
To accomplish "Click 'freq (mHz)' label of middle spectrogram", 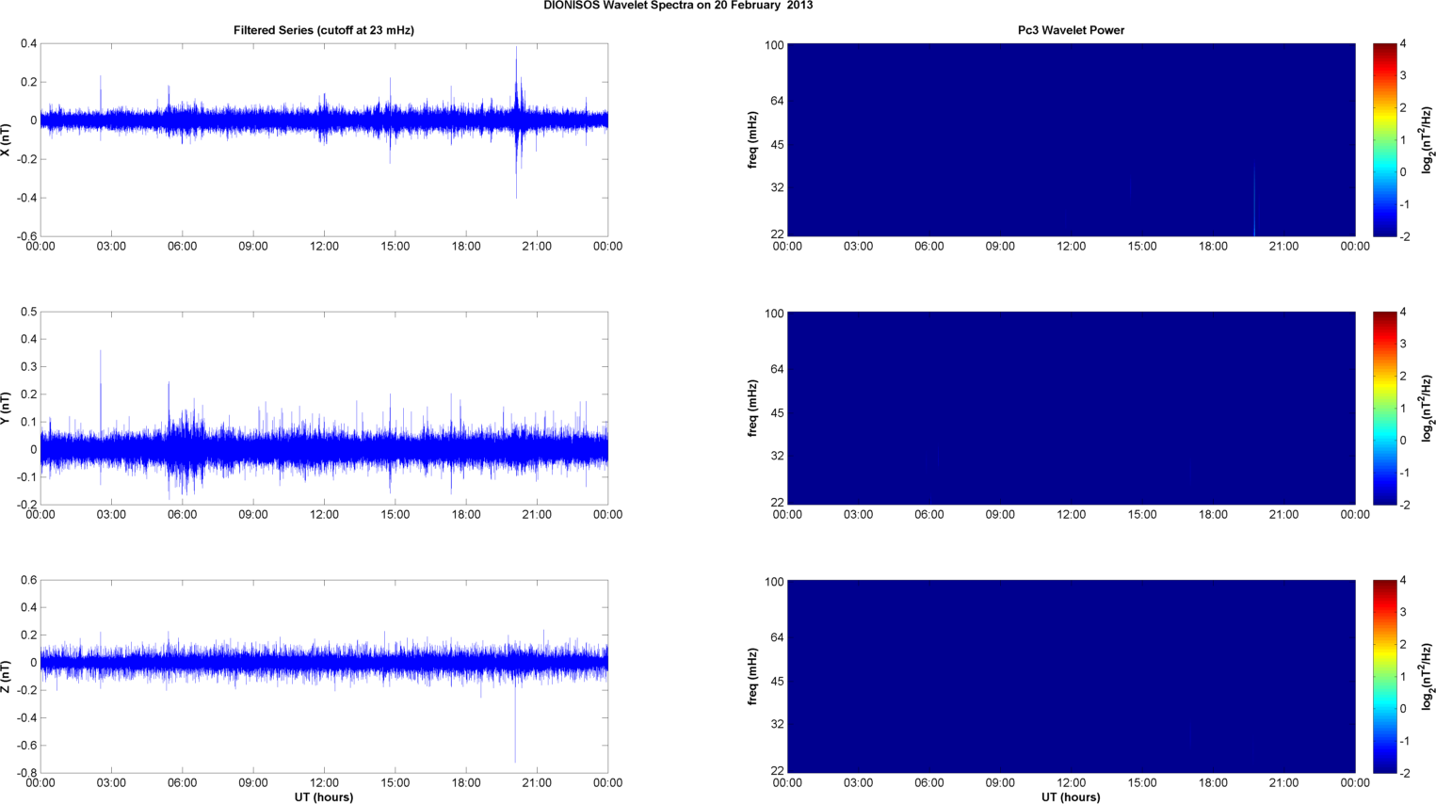I will [x=753, y=408].
